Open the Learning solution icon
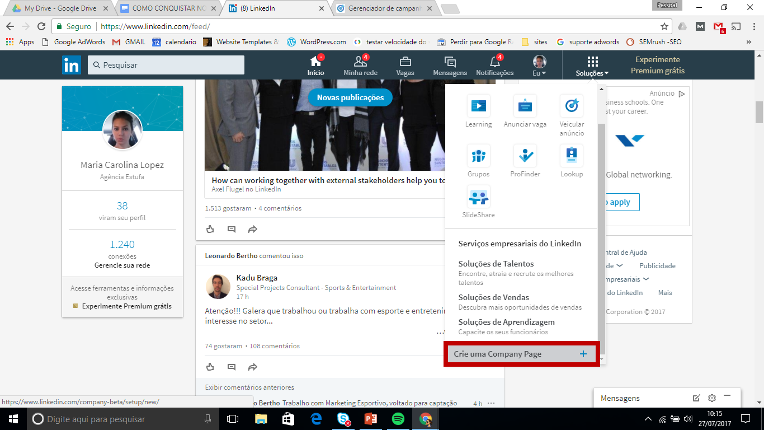Screen dimensions: 764x430 pos(478,106)
